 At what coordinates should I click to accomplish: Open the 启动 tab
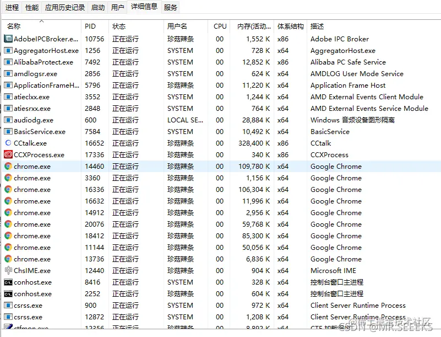pos(98,7)
